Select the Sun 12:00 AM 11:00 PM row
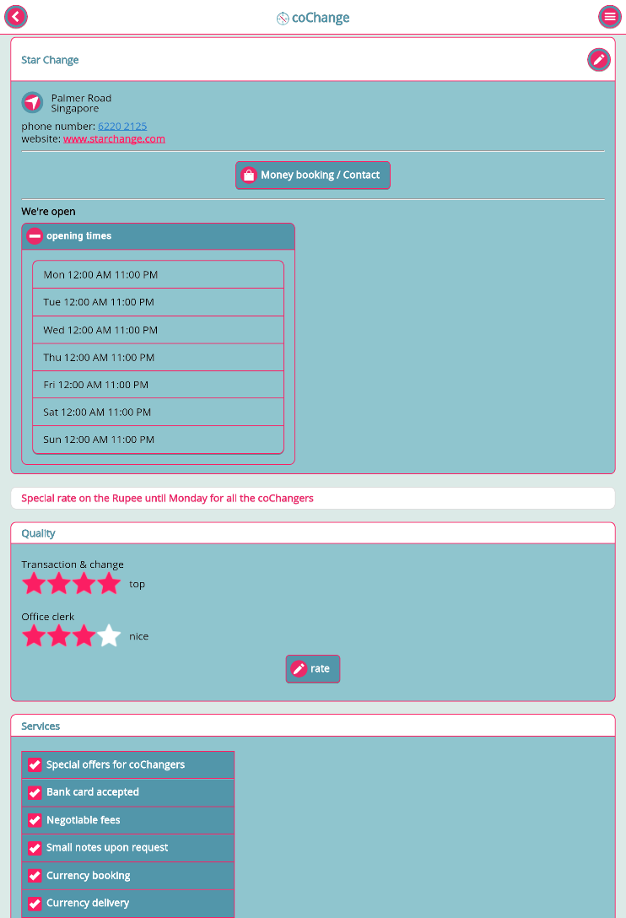This screenshot has width=626, height=918. (x=158, y=440)
